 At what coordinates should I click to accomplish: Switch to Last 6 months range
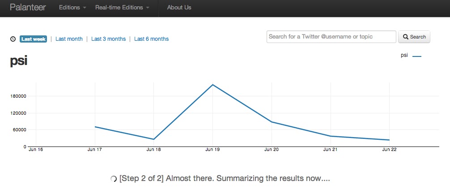[x=152, y=39]
